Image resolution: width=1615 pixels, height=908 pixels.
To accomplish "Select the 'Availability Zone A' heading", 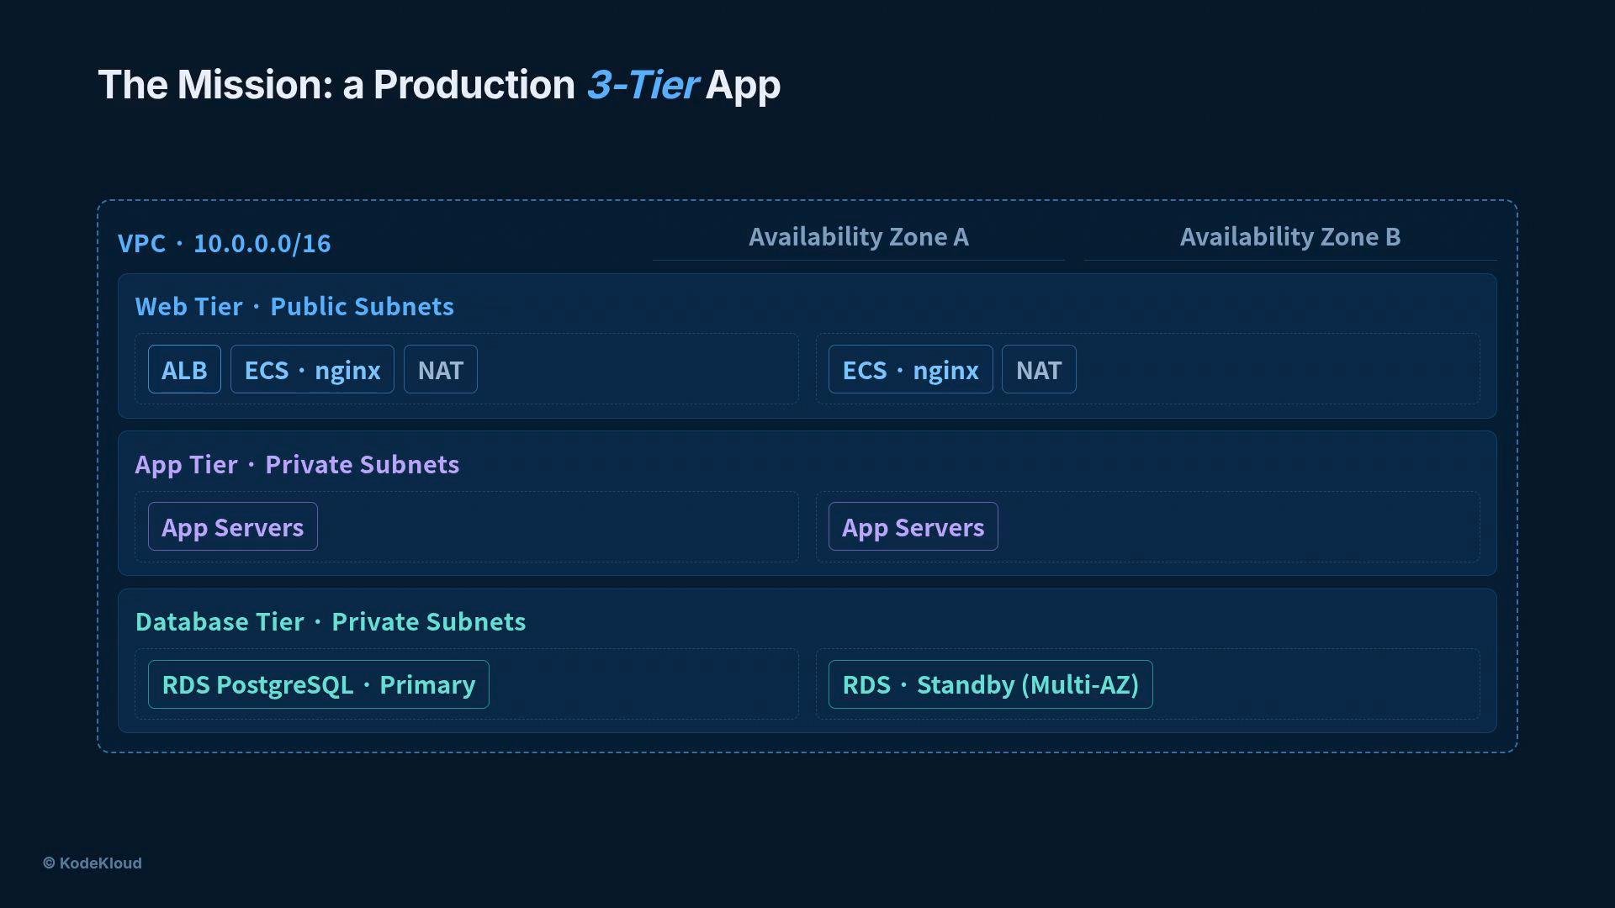I will point(859,237).
